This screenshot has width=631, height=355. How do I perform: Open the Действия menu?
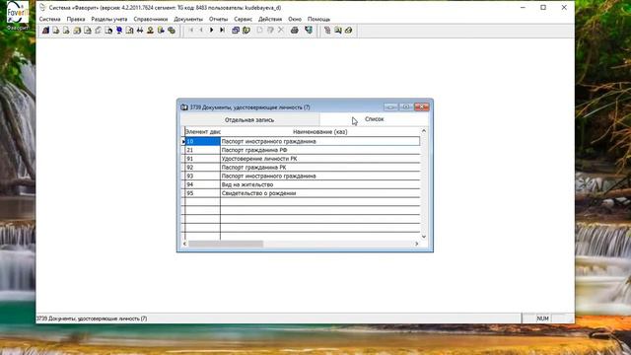270,19
